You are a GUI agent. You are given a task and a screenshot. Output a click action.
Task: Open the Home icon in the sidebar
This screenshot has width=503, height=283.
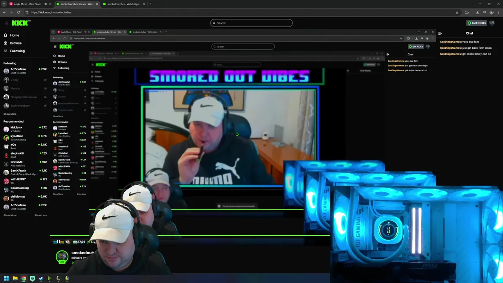6,35
